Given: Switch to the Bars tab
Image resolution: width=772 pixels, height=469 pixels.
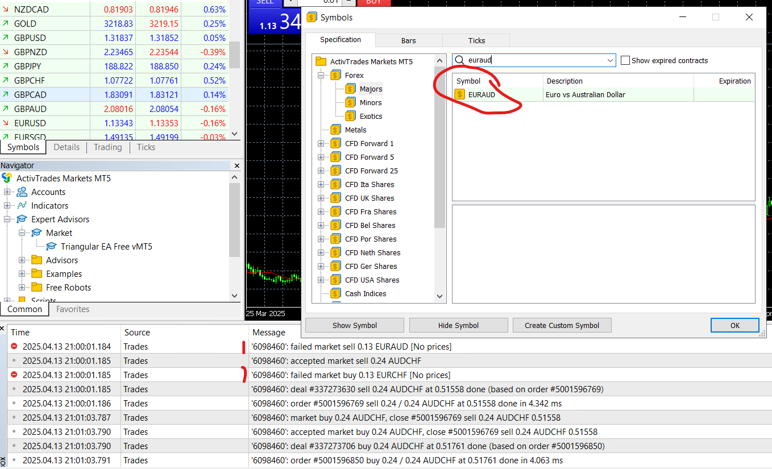Looking at the screenshot, I should click(409, 40).
